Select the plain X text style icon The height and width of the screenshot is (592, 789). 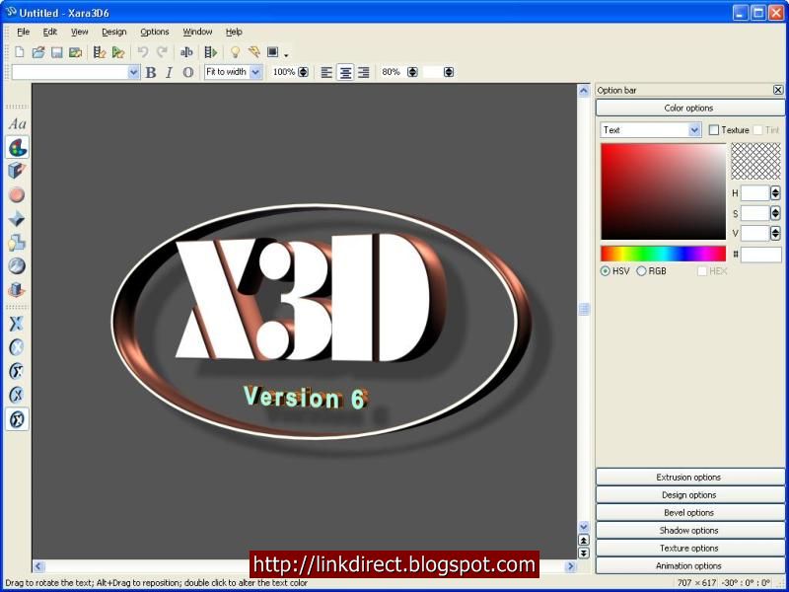point(17,324)
